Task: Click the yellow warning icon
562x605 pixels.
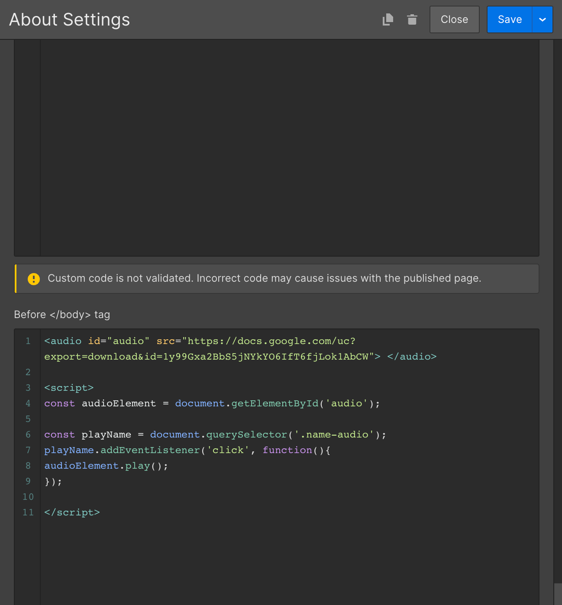Action: pyautogui.click(x=34, y=279)
